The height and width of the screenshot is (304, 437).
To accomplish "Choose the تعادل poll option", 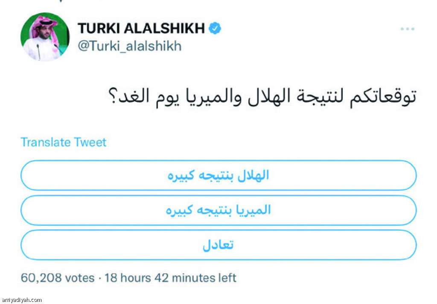I will click(218, 245).
